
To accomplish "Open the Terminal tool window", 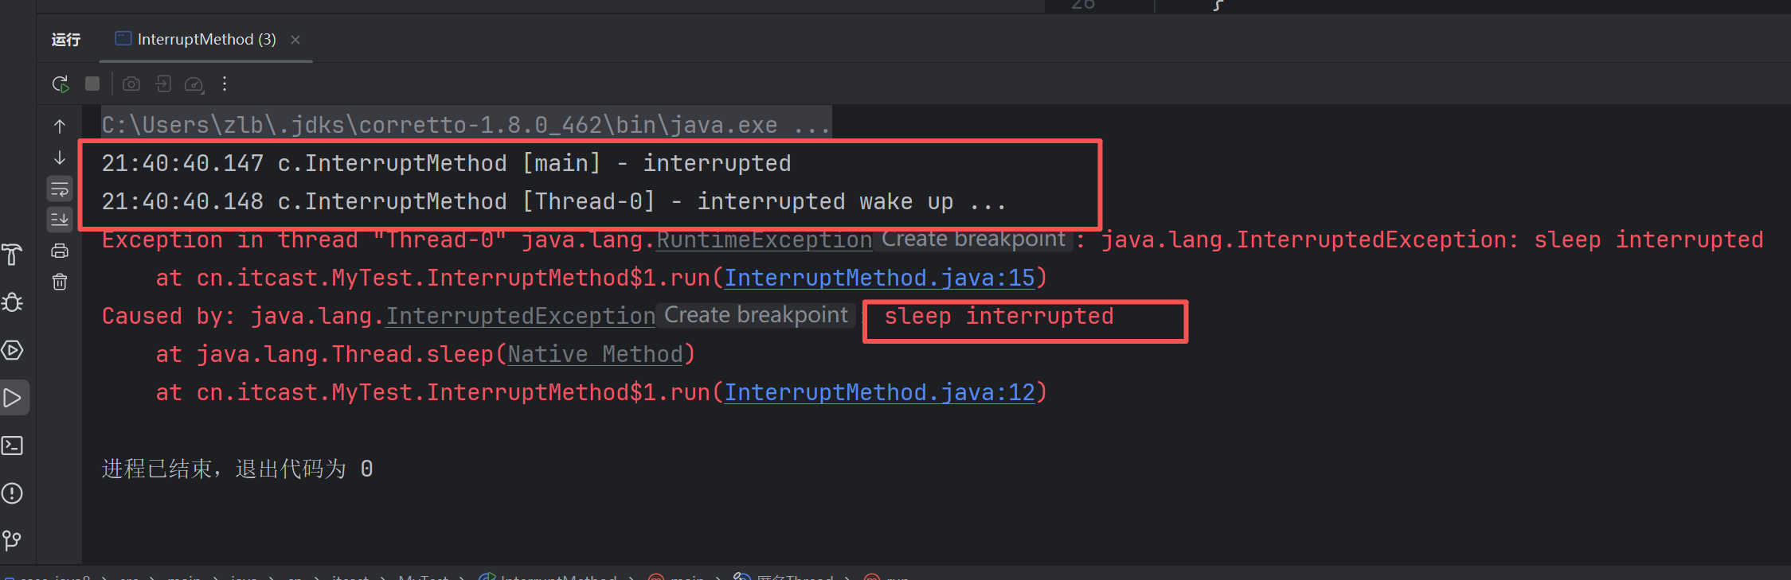I will click(13, 446).
